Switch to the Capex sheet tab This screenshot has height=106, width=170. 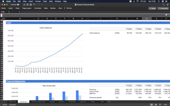pos(93,102)
